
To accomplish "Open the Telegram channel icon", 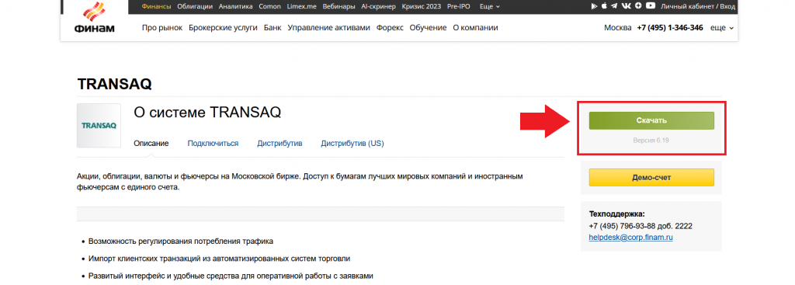I will click(x=615, y=6).
